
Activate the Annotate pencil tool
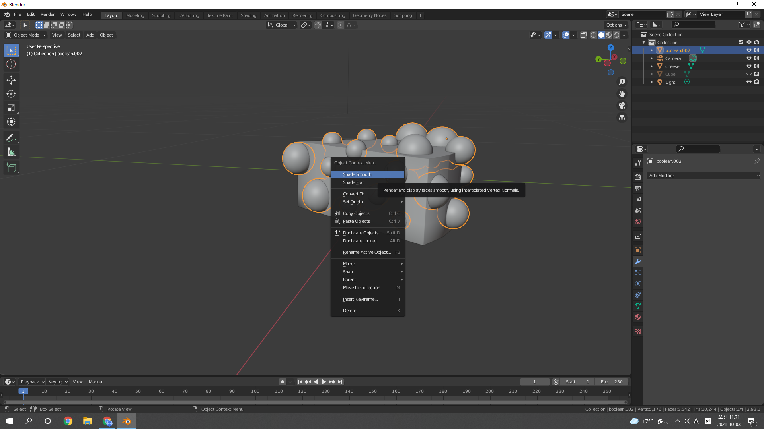pos(11,138)
